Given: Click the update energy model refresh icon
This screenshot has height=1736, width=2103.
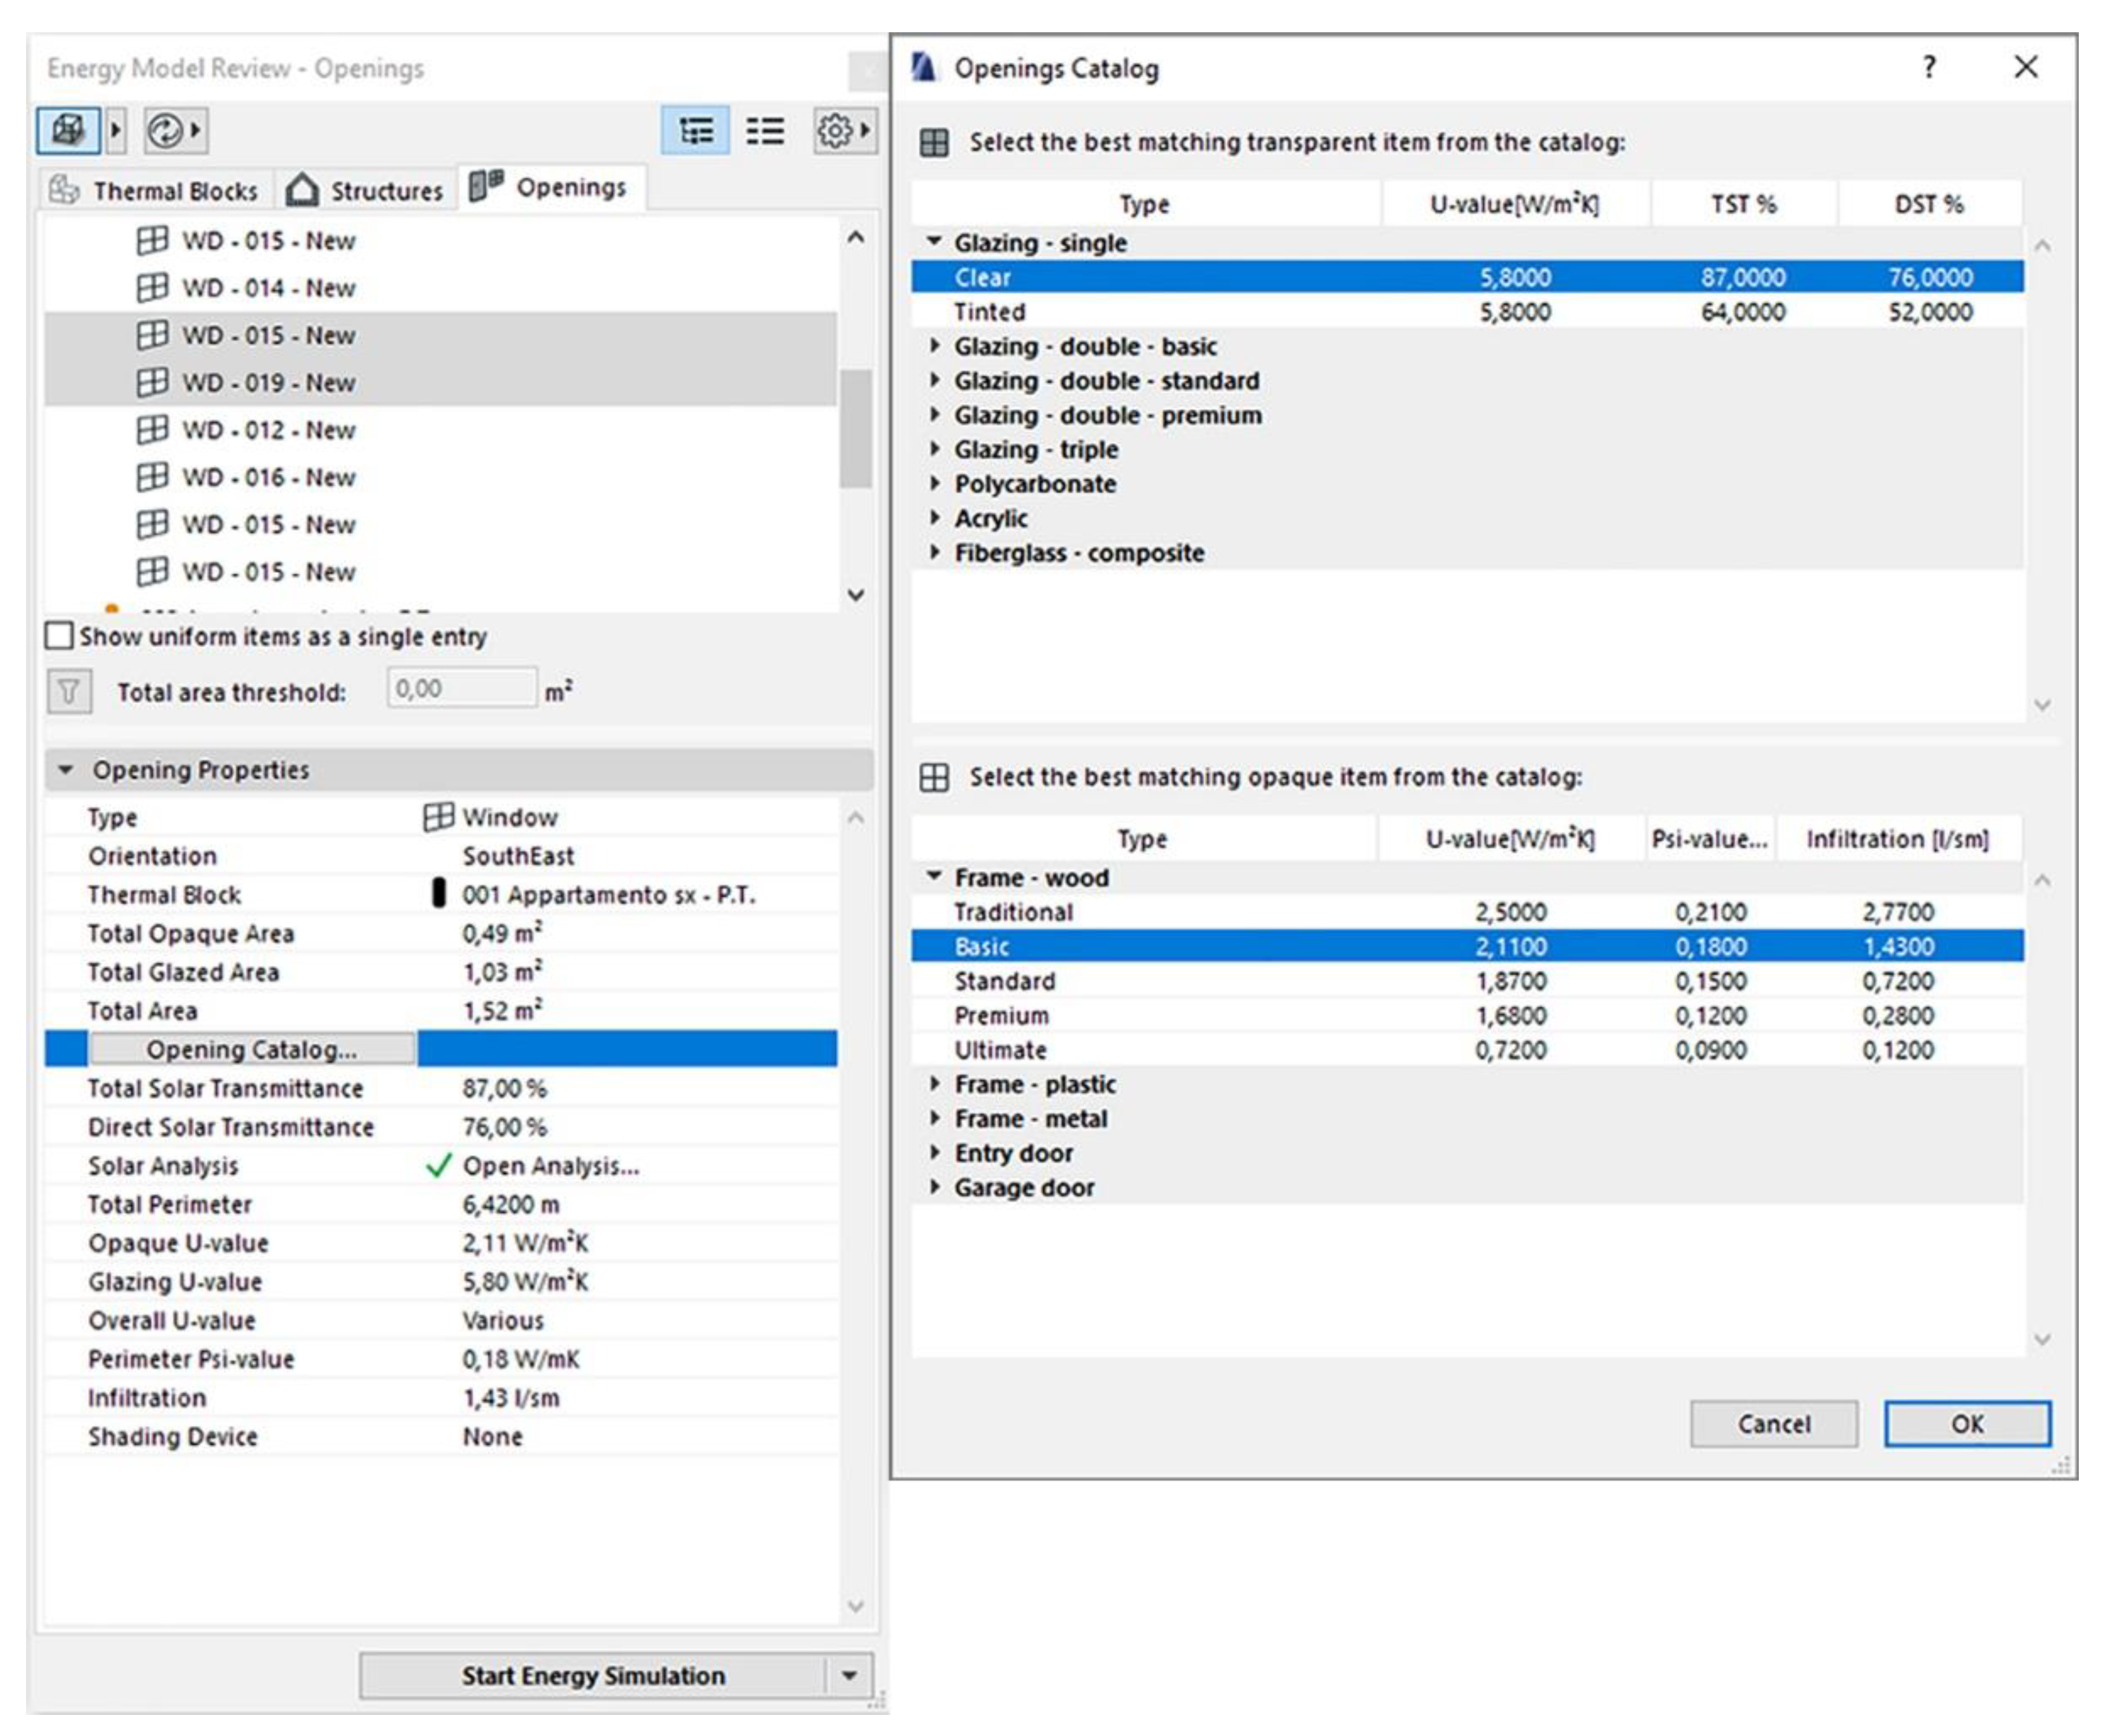Looking at the screenshot, I should pyautogui.click(x=165, y=130).
